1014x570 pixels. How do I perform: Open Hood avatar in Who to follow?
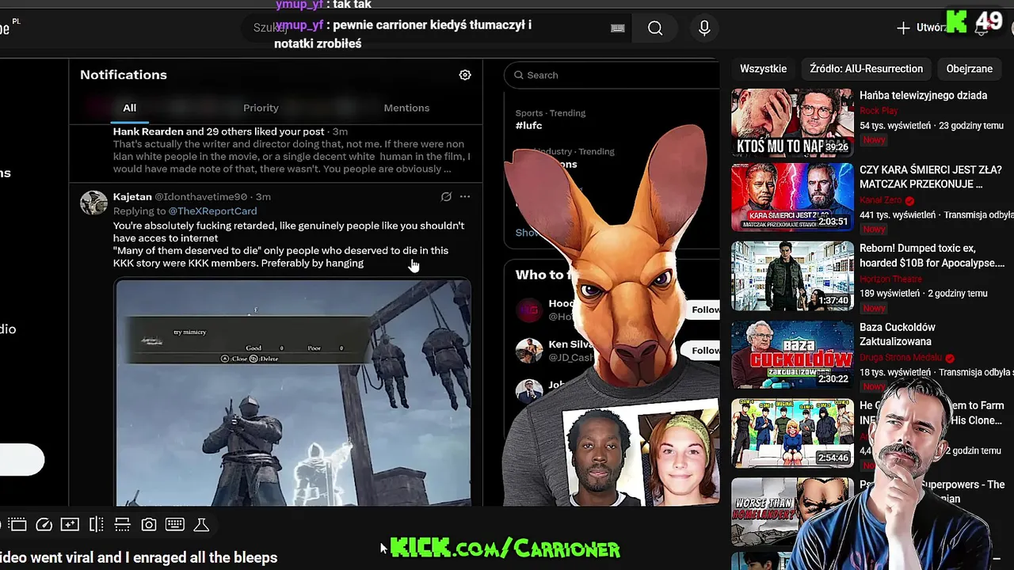coord(528,310)
